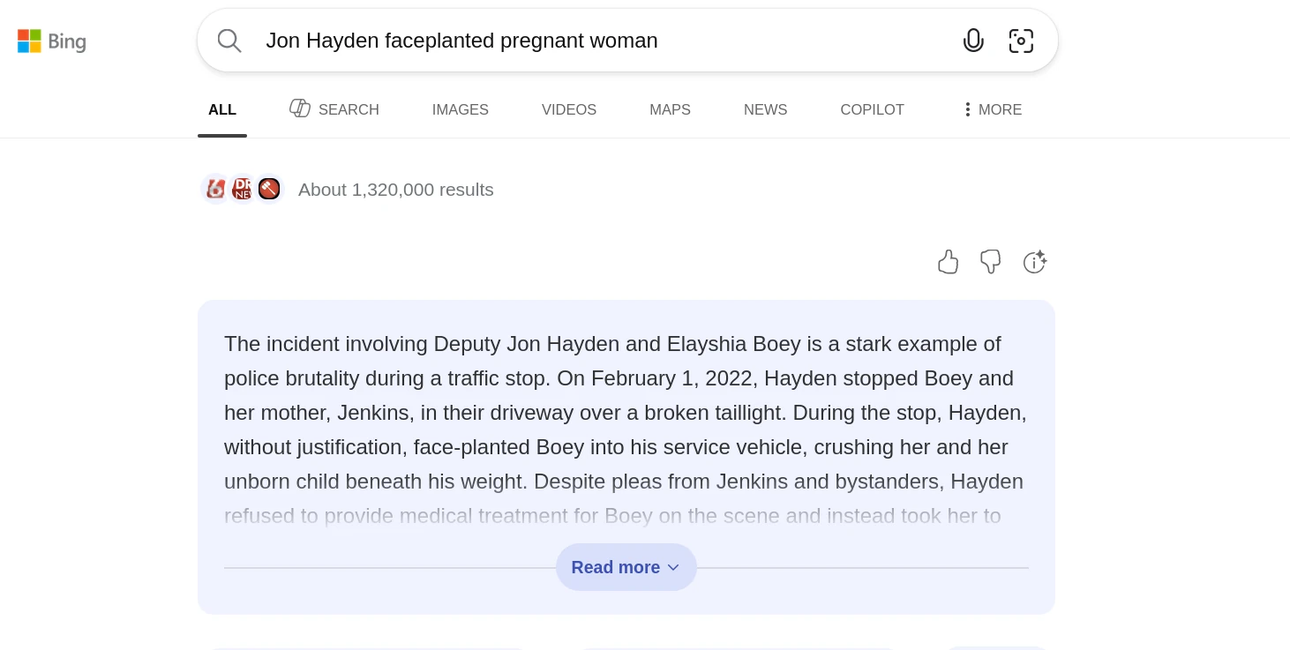Image resolution: width=1290 pixels, height=650 pixels.
Task: Click the gavel source icon
Action: tap(269, 189)
